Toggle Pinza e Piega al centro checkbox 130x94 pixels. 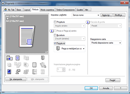55,31
